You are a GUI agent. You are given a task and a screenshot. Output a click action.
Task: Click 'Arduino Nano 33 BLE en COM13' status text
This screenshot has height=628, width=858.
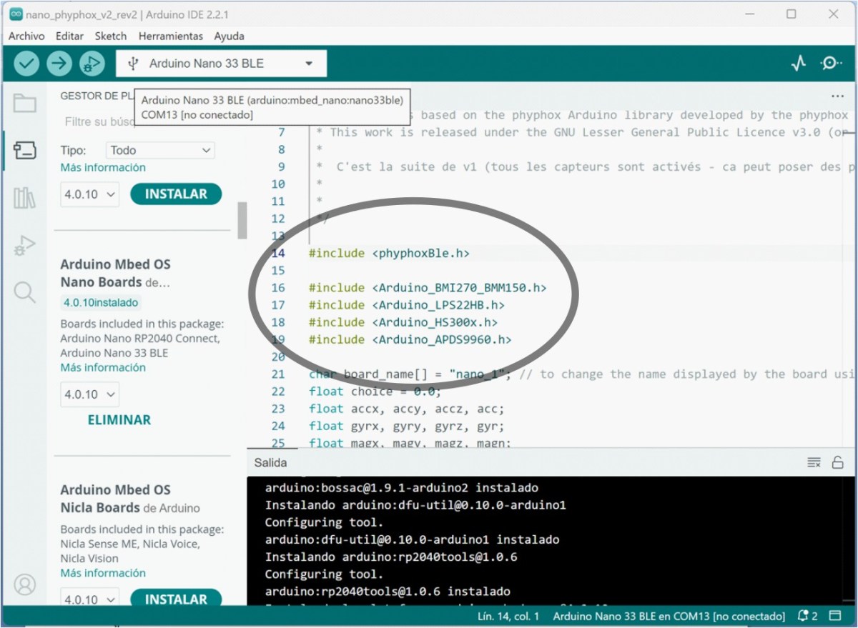pyautogui.click(x=669, y=616)
